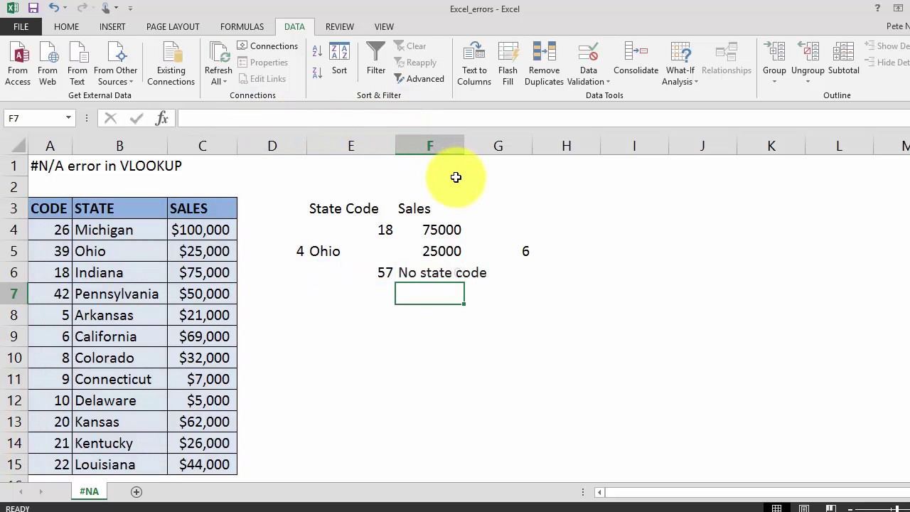Sort Z to A descending icon
This screenshot has height=512, width=910.
[317, 72]
